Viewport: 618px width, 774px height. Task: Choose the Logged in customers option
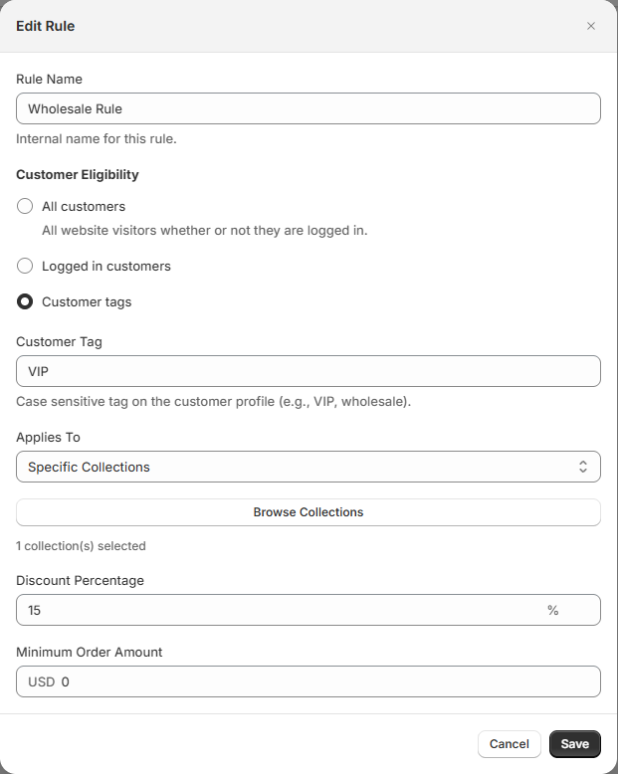coord(25,267)
